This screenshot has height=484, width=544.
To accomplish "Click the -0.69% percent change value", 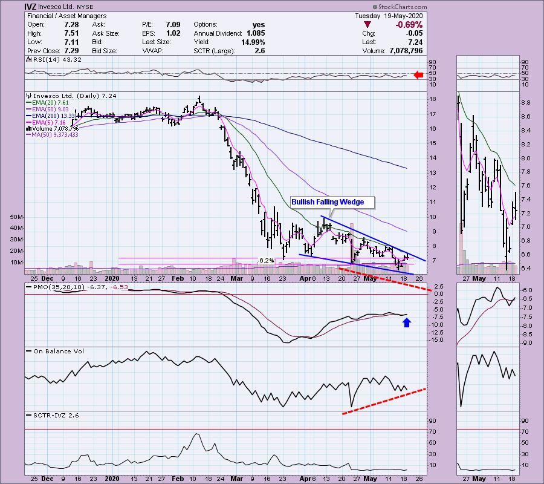I will (409, 25).
